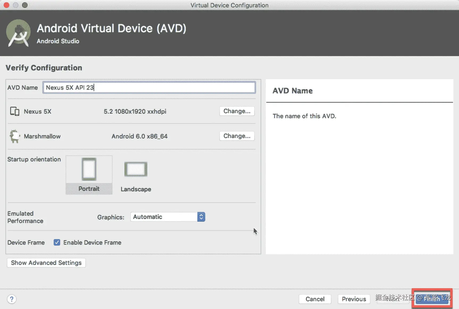Click the Nexus 5X device icon

click(x=15, y=111)
